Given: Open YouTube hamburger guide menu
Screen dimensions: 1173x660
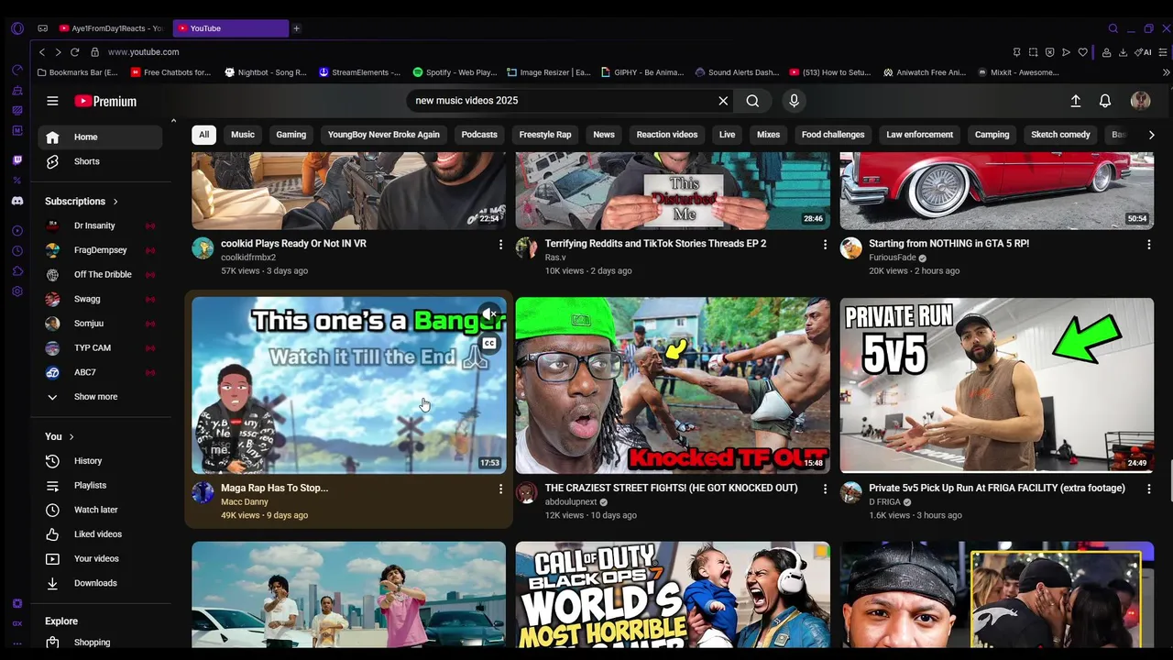Looking at the screenshot, I should tap(52, 101).
